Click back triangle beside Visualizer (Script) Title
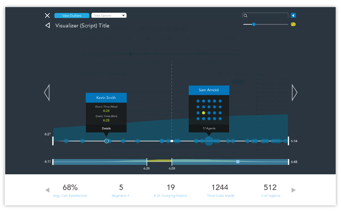341x213 pixels. [47, 26]
